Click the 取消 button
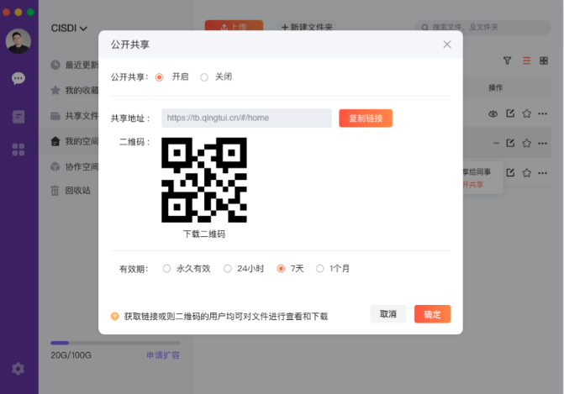Screen dimensions: 564x394 click(388, 314)
